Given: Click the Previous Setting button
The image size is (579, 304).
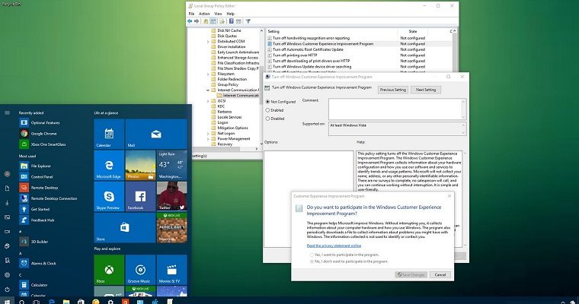Looking at the screenshot, I should [x=392, y=90].
